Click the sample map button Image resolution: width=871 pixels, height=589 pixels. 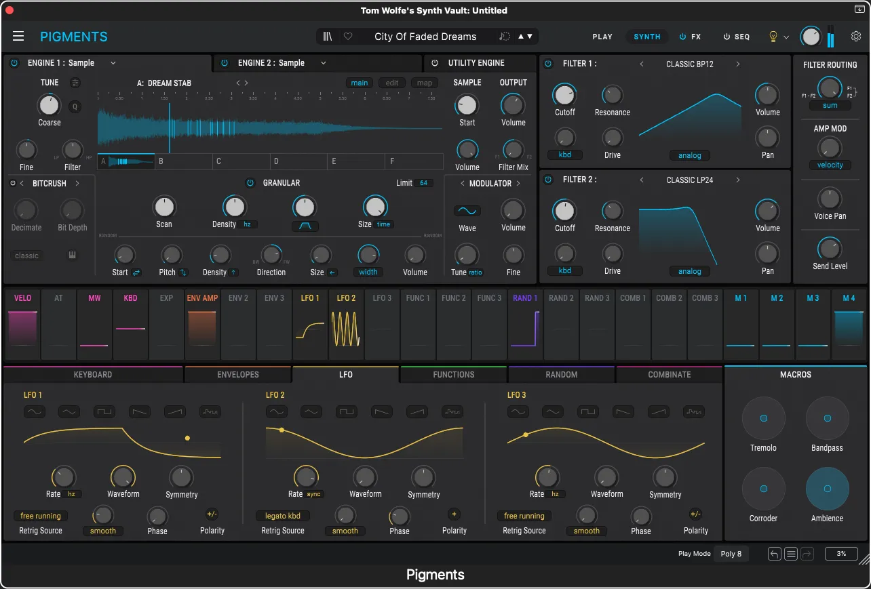pyautogui.click(x=425, y=83)
